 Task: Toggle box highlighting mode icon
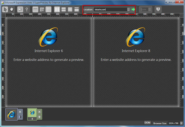pos(20,9)
